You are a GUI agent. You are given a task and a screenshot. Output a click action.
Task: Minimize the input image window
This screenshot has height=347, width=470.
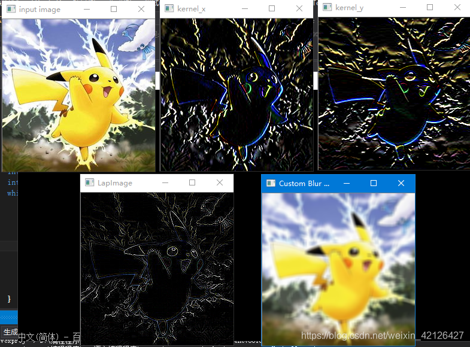pyautogui.click(x=87, y=9)
